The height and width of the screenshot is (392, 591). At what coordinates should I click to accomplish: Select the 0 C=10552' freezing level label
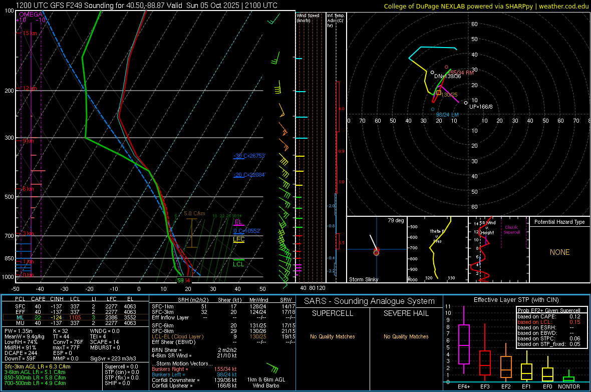247,231
